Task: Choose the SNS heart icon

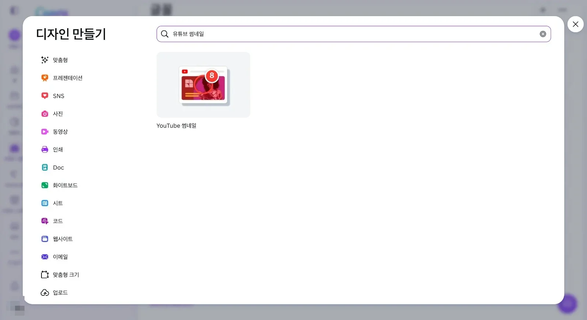Action: pyautogui.click(x=45, y=96)
